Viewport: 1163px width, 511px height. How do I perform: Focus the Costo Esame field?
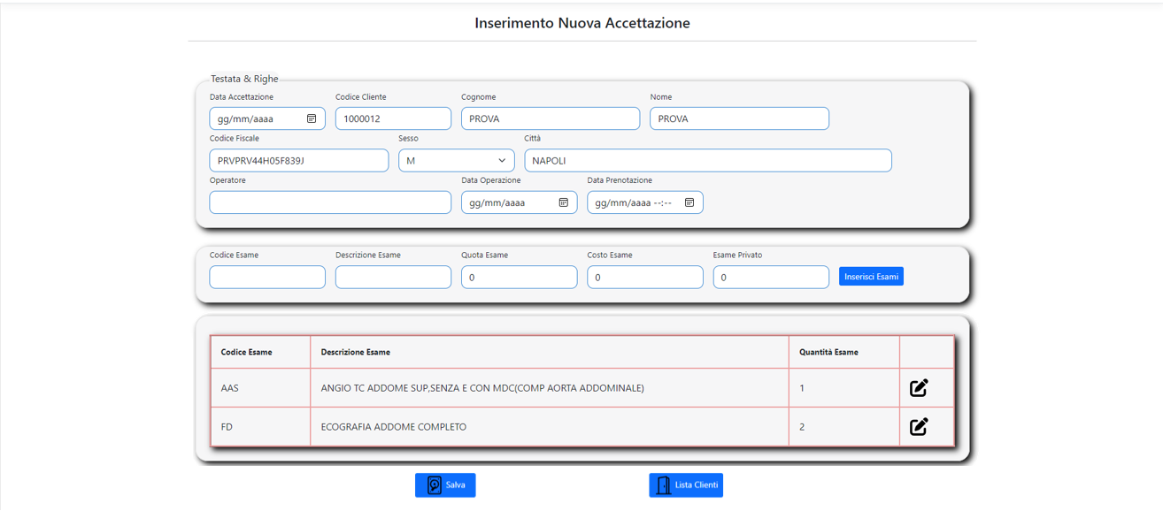click(645, 277)
